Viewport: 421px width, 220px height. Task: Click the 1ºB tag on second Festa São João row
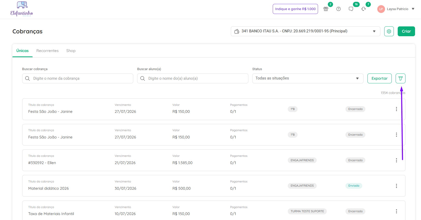tap(293, 135)
